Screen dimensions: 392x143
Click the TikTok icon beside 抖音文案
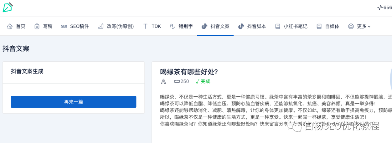pos(204,26)
